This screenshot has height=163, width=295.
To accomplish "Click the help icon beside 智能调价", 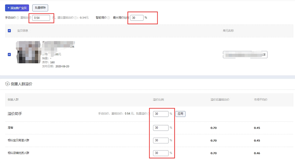I will pos(108,18).
